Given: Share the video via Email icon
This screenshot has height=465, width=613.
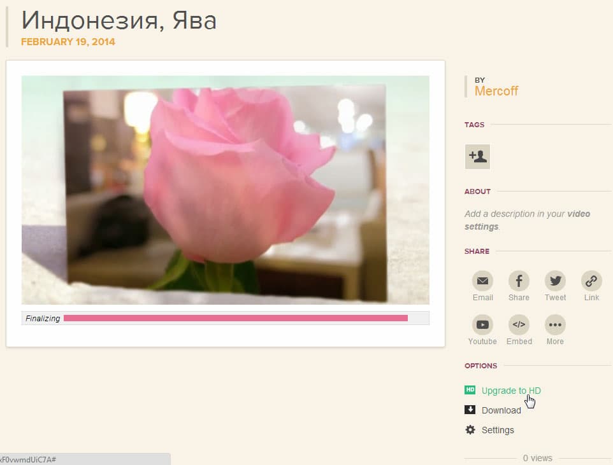Looking at the screenshot, I should tap(482, 281).
